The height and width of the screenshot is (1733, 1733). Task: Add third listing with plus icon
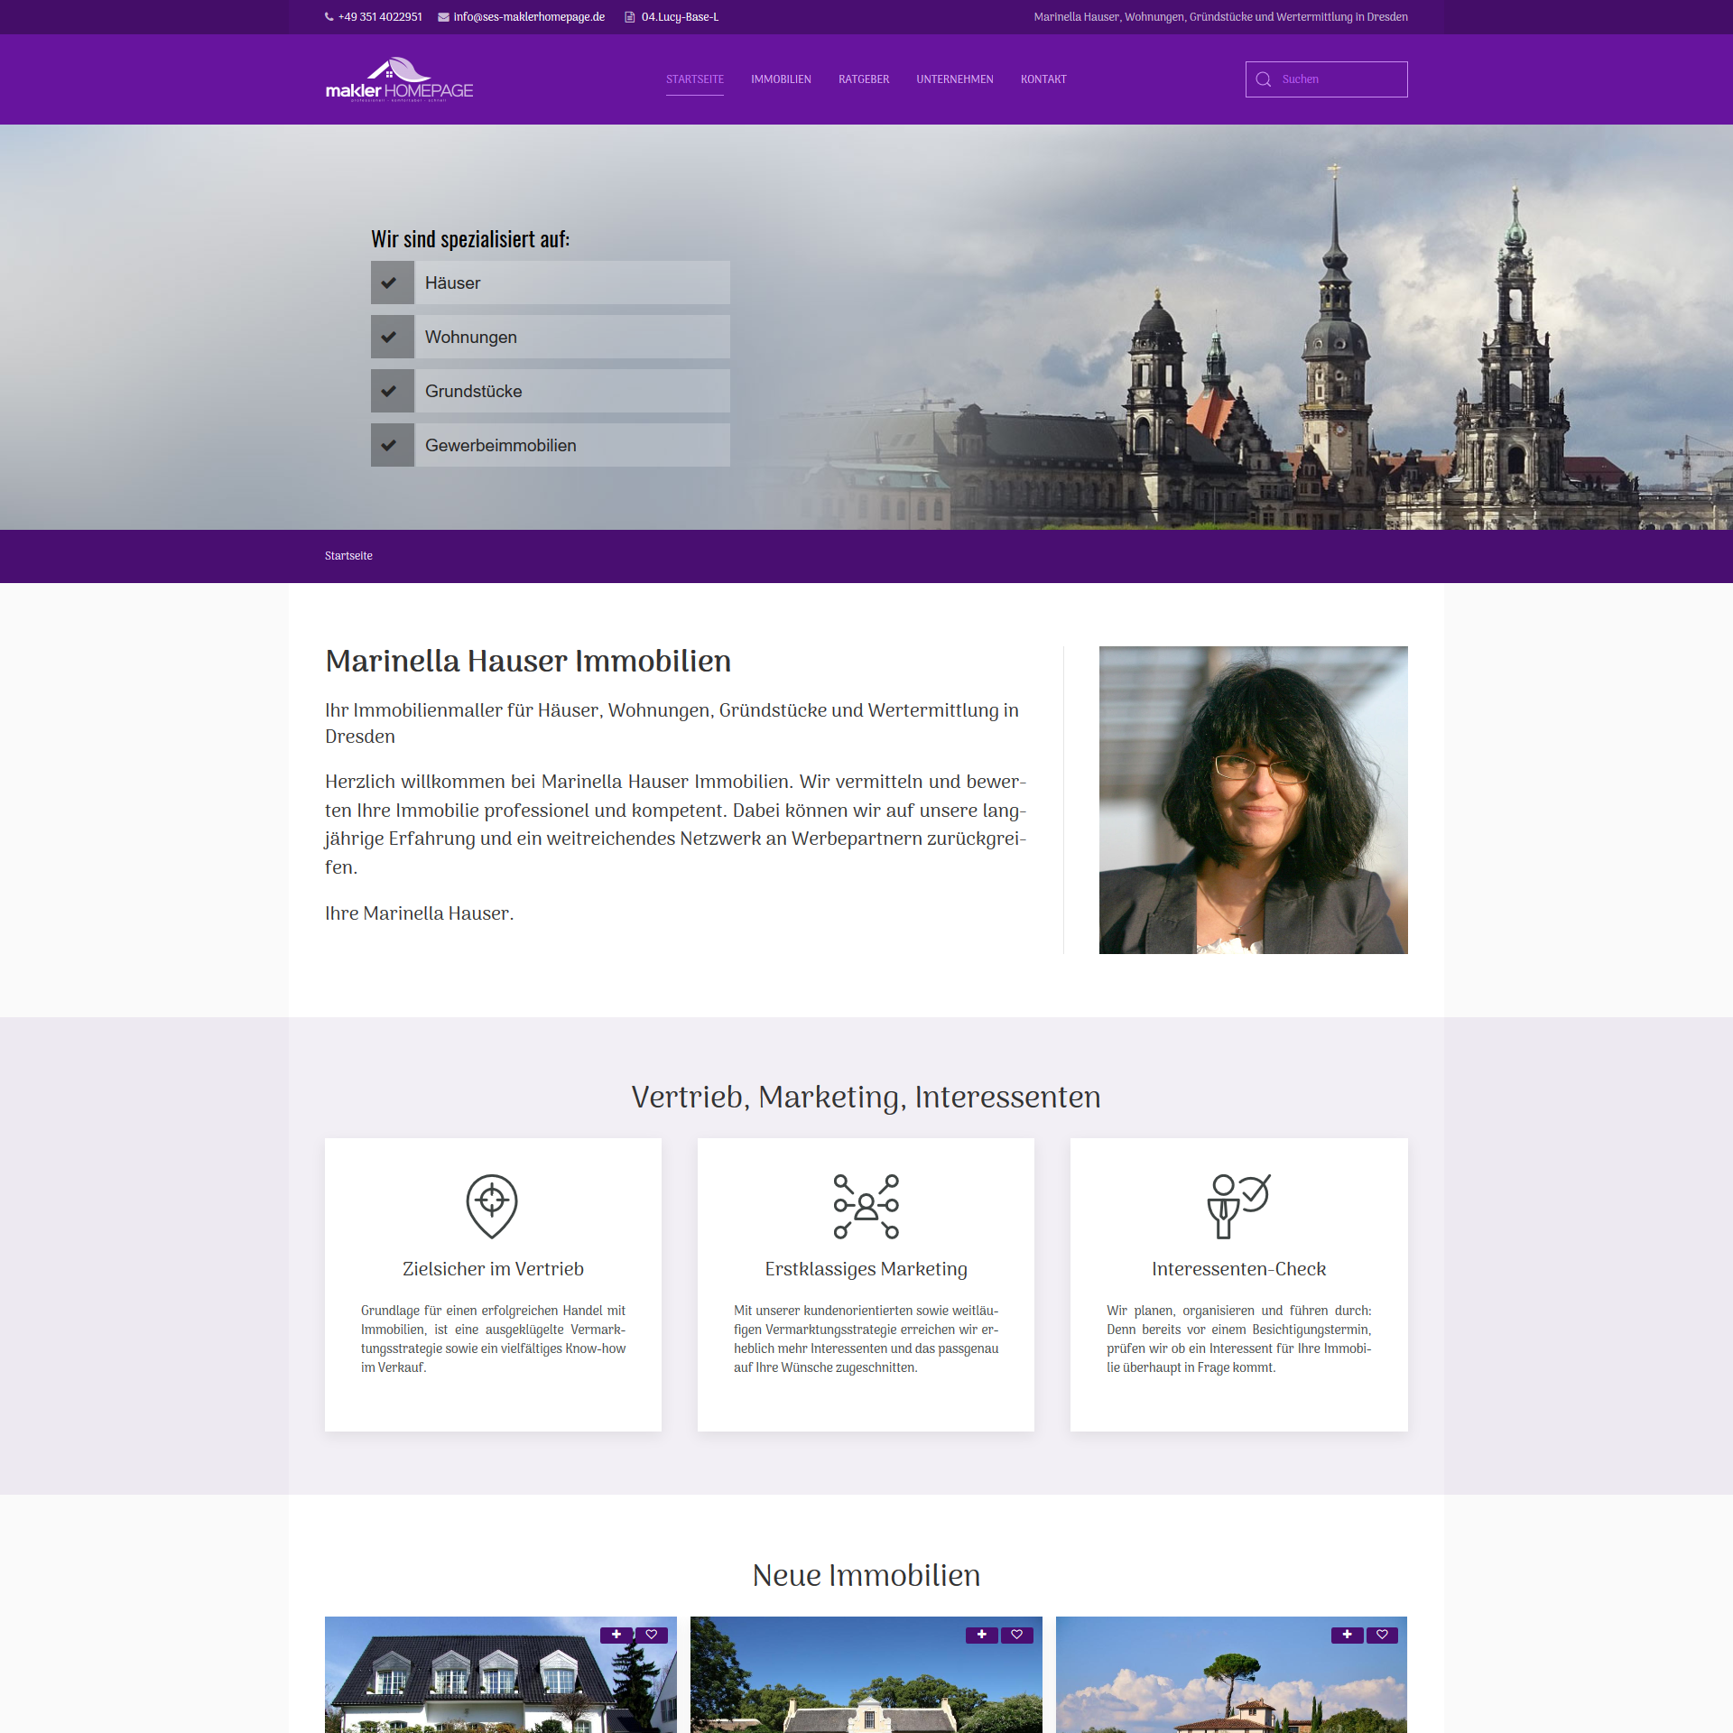1347,1635
